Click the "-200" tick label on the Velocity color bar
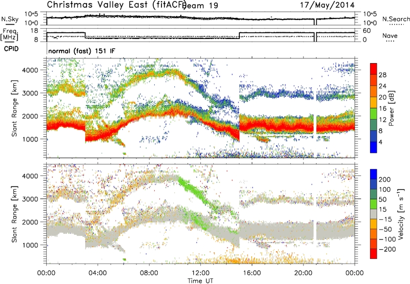Image resolution: width=410 pixels, height=284 pixels. click(x=387, y=249)
